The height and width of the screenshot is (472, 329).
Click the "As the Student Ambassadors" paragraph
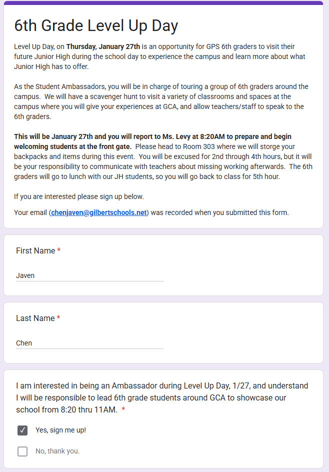click(161, 101)
